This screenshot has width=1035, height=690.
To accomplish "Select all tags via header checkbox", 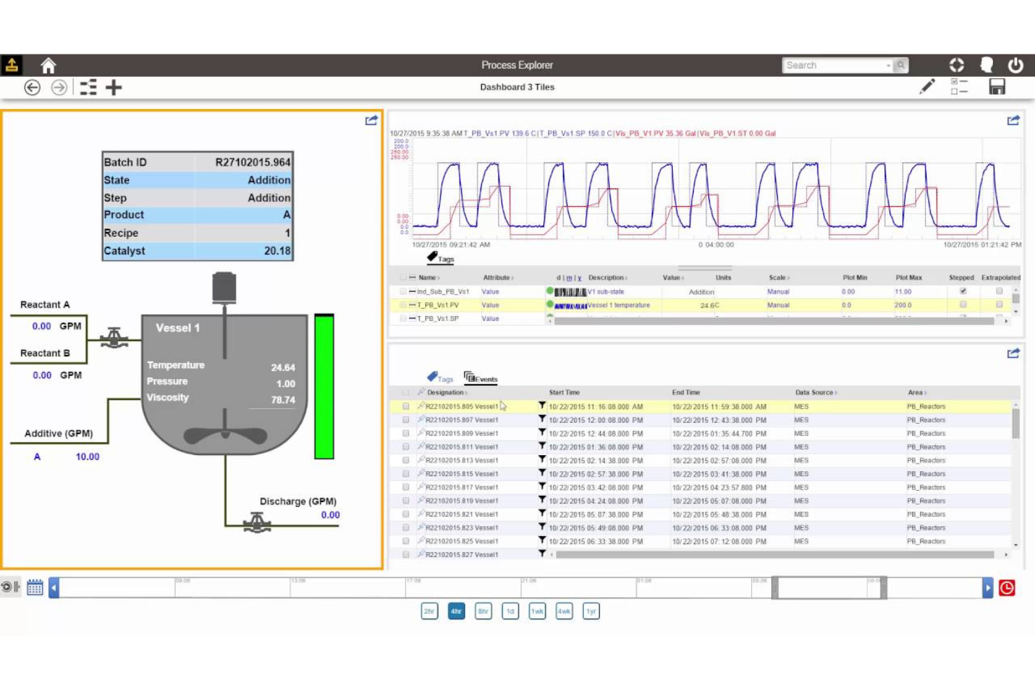I will (403, 278).
